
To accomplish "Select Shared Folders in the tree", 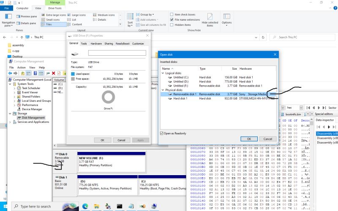I will [x=31, y=97].
